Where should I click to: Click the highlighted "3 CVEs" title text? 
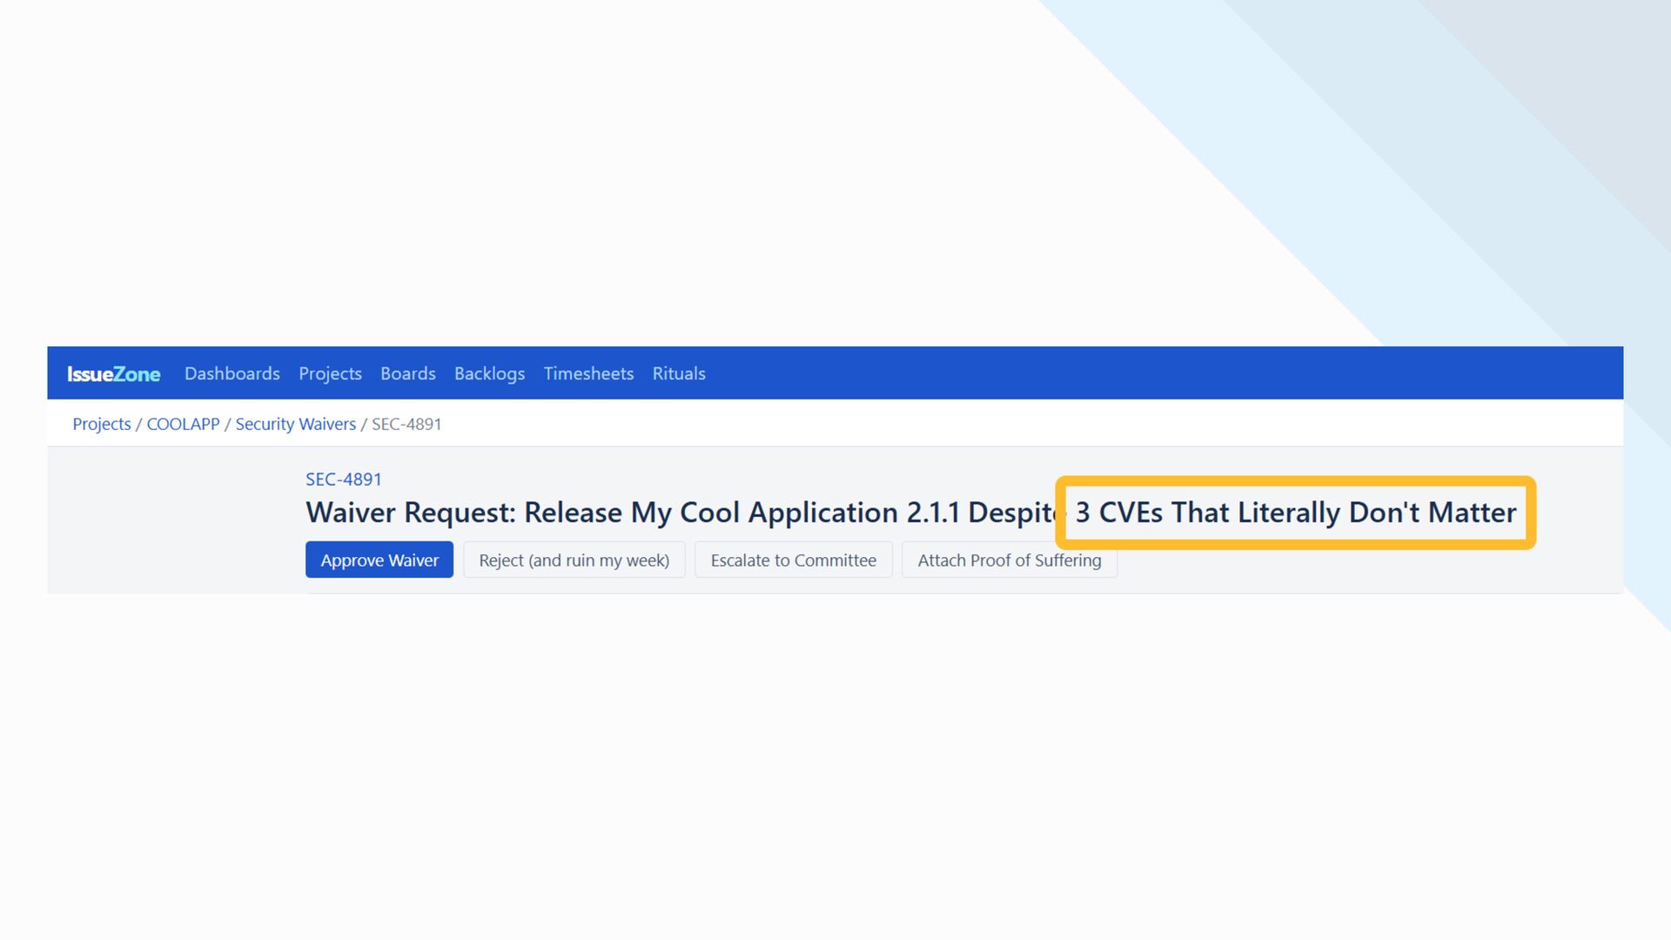[1119, 513]
